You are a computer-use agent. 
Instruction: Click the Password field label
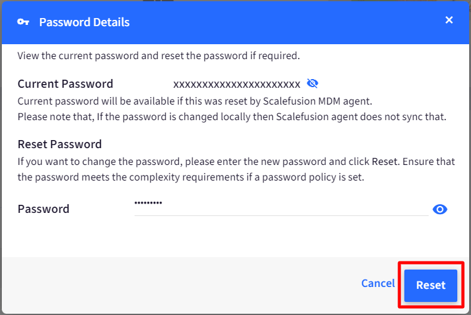(43, 209)
